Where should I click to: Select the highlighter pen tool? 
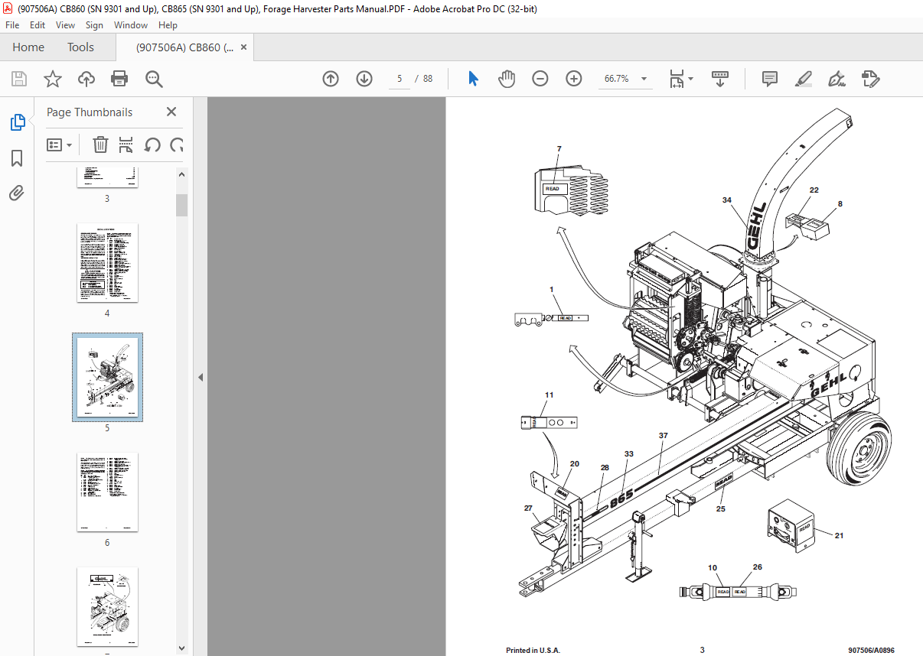[x=803, y=79]
